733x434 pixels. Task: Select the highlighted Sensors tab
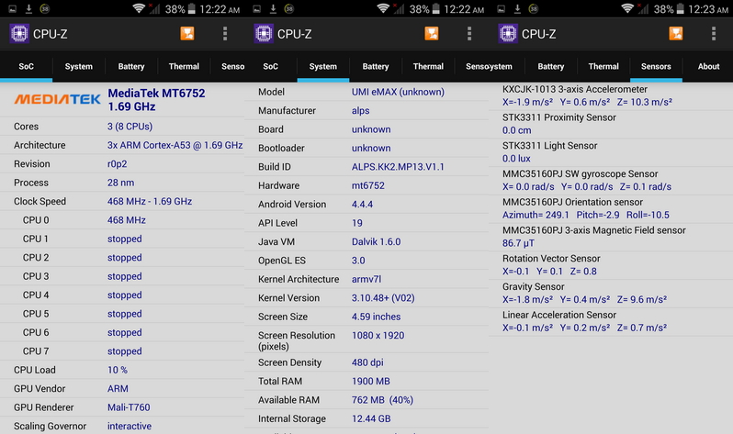click(x=656, y=66)
